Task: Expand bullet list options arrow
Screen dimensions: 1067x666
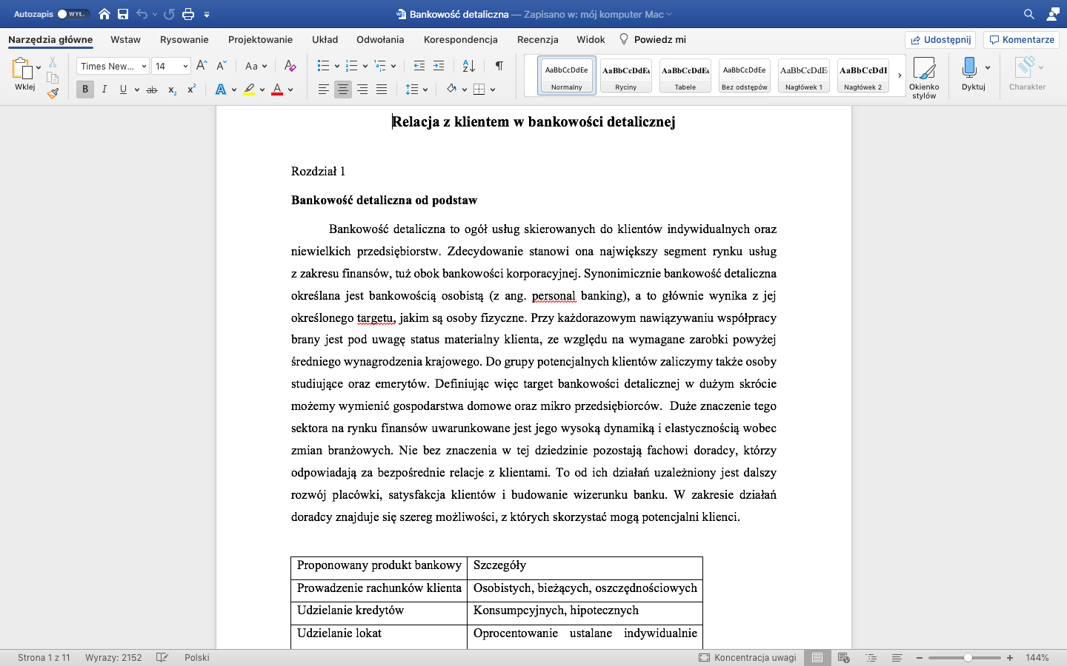Action: pos(337,66)
